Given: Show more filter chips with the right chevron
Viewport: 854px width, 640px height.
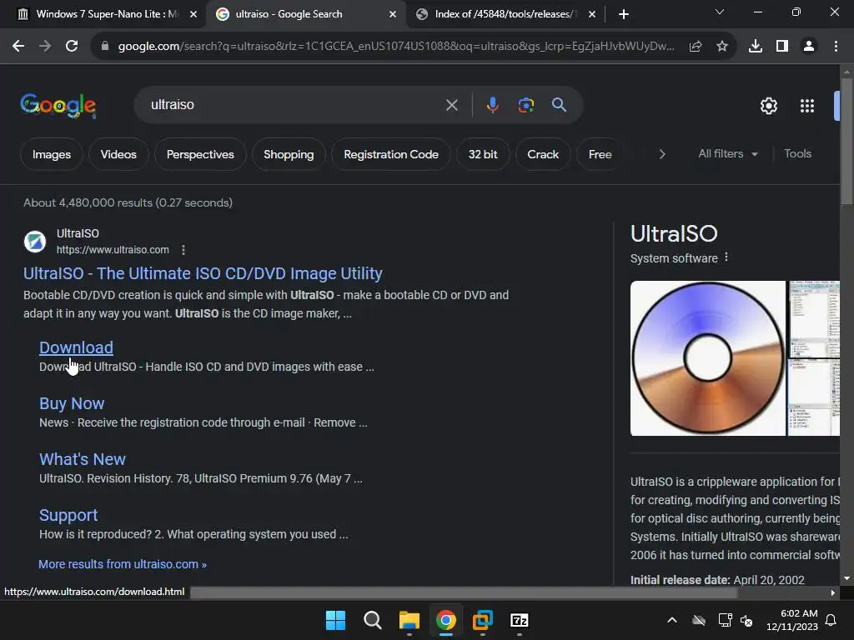Looking at the screenshot, I should pyautogui.click(x=661, y=154).
